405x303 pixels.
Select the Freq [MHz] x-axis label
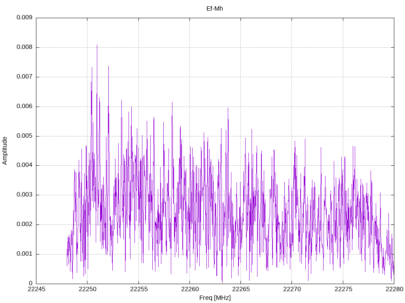point(215,298)
